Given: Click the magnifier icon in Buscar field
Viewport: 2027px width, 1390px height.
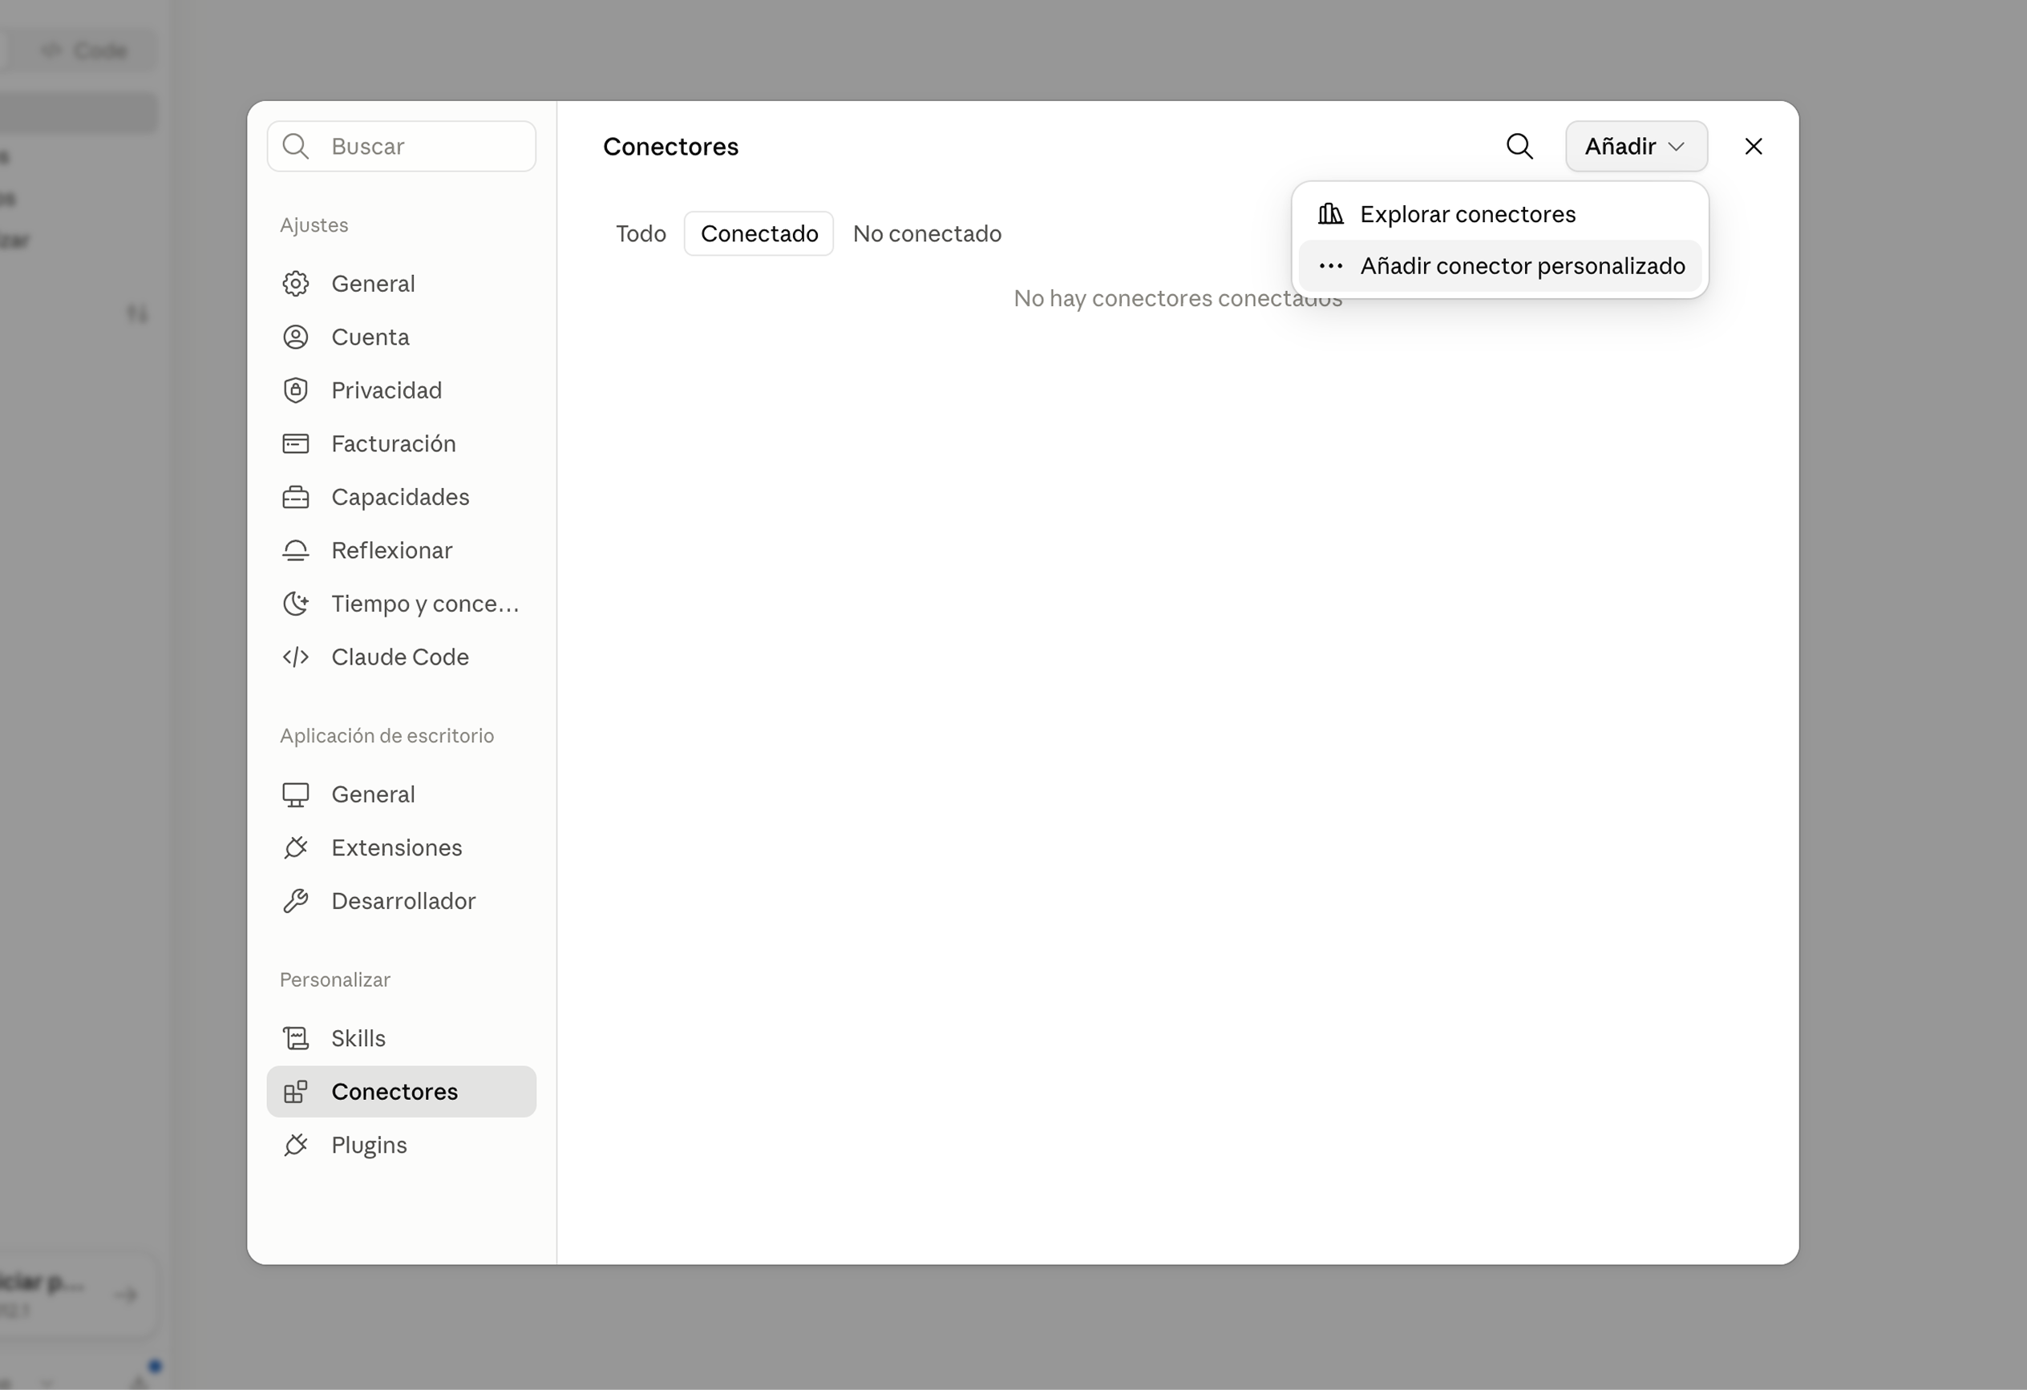Looking at the screenshot, I should point(296,147).
